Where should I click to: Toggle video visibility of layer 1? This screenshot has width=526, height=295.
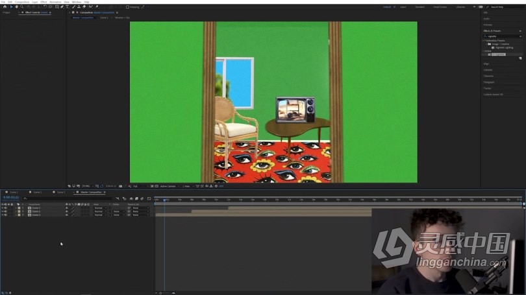tap(3, 208)
